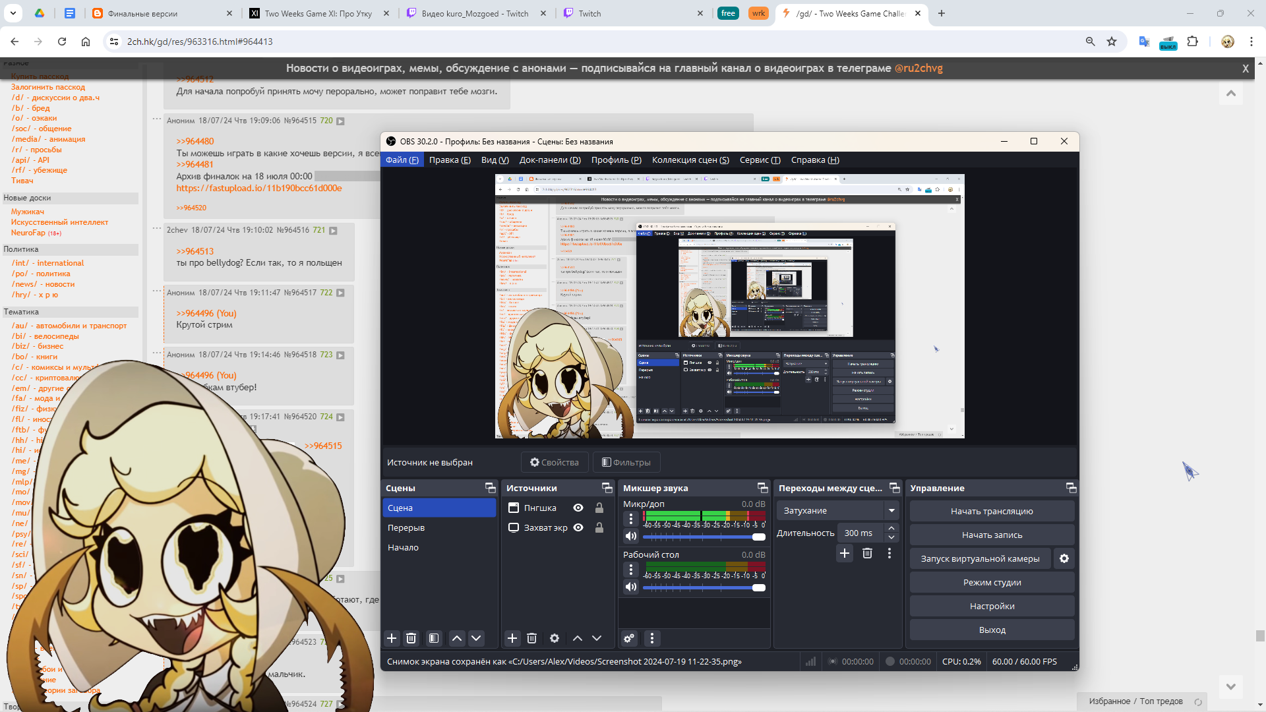
Task: Open virtual camera settings gear
Action: pyautogui.click(x=1064, y=558)
